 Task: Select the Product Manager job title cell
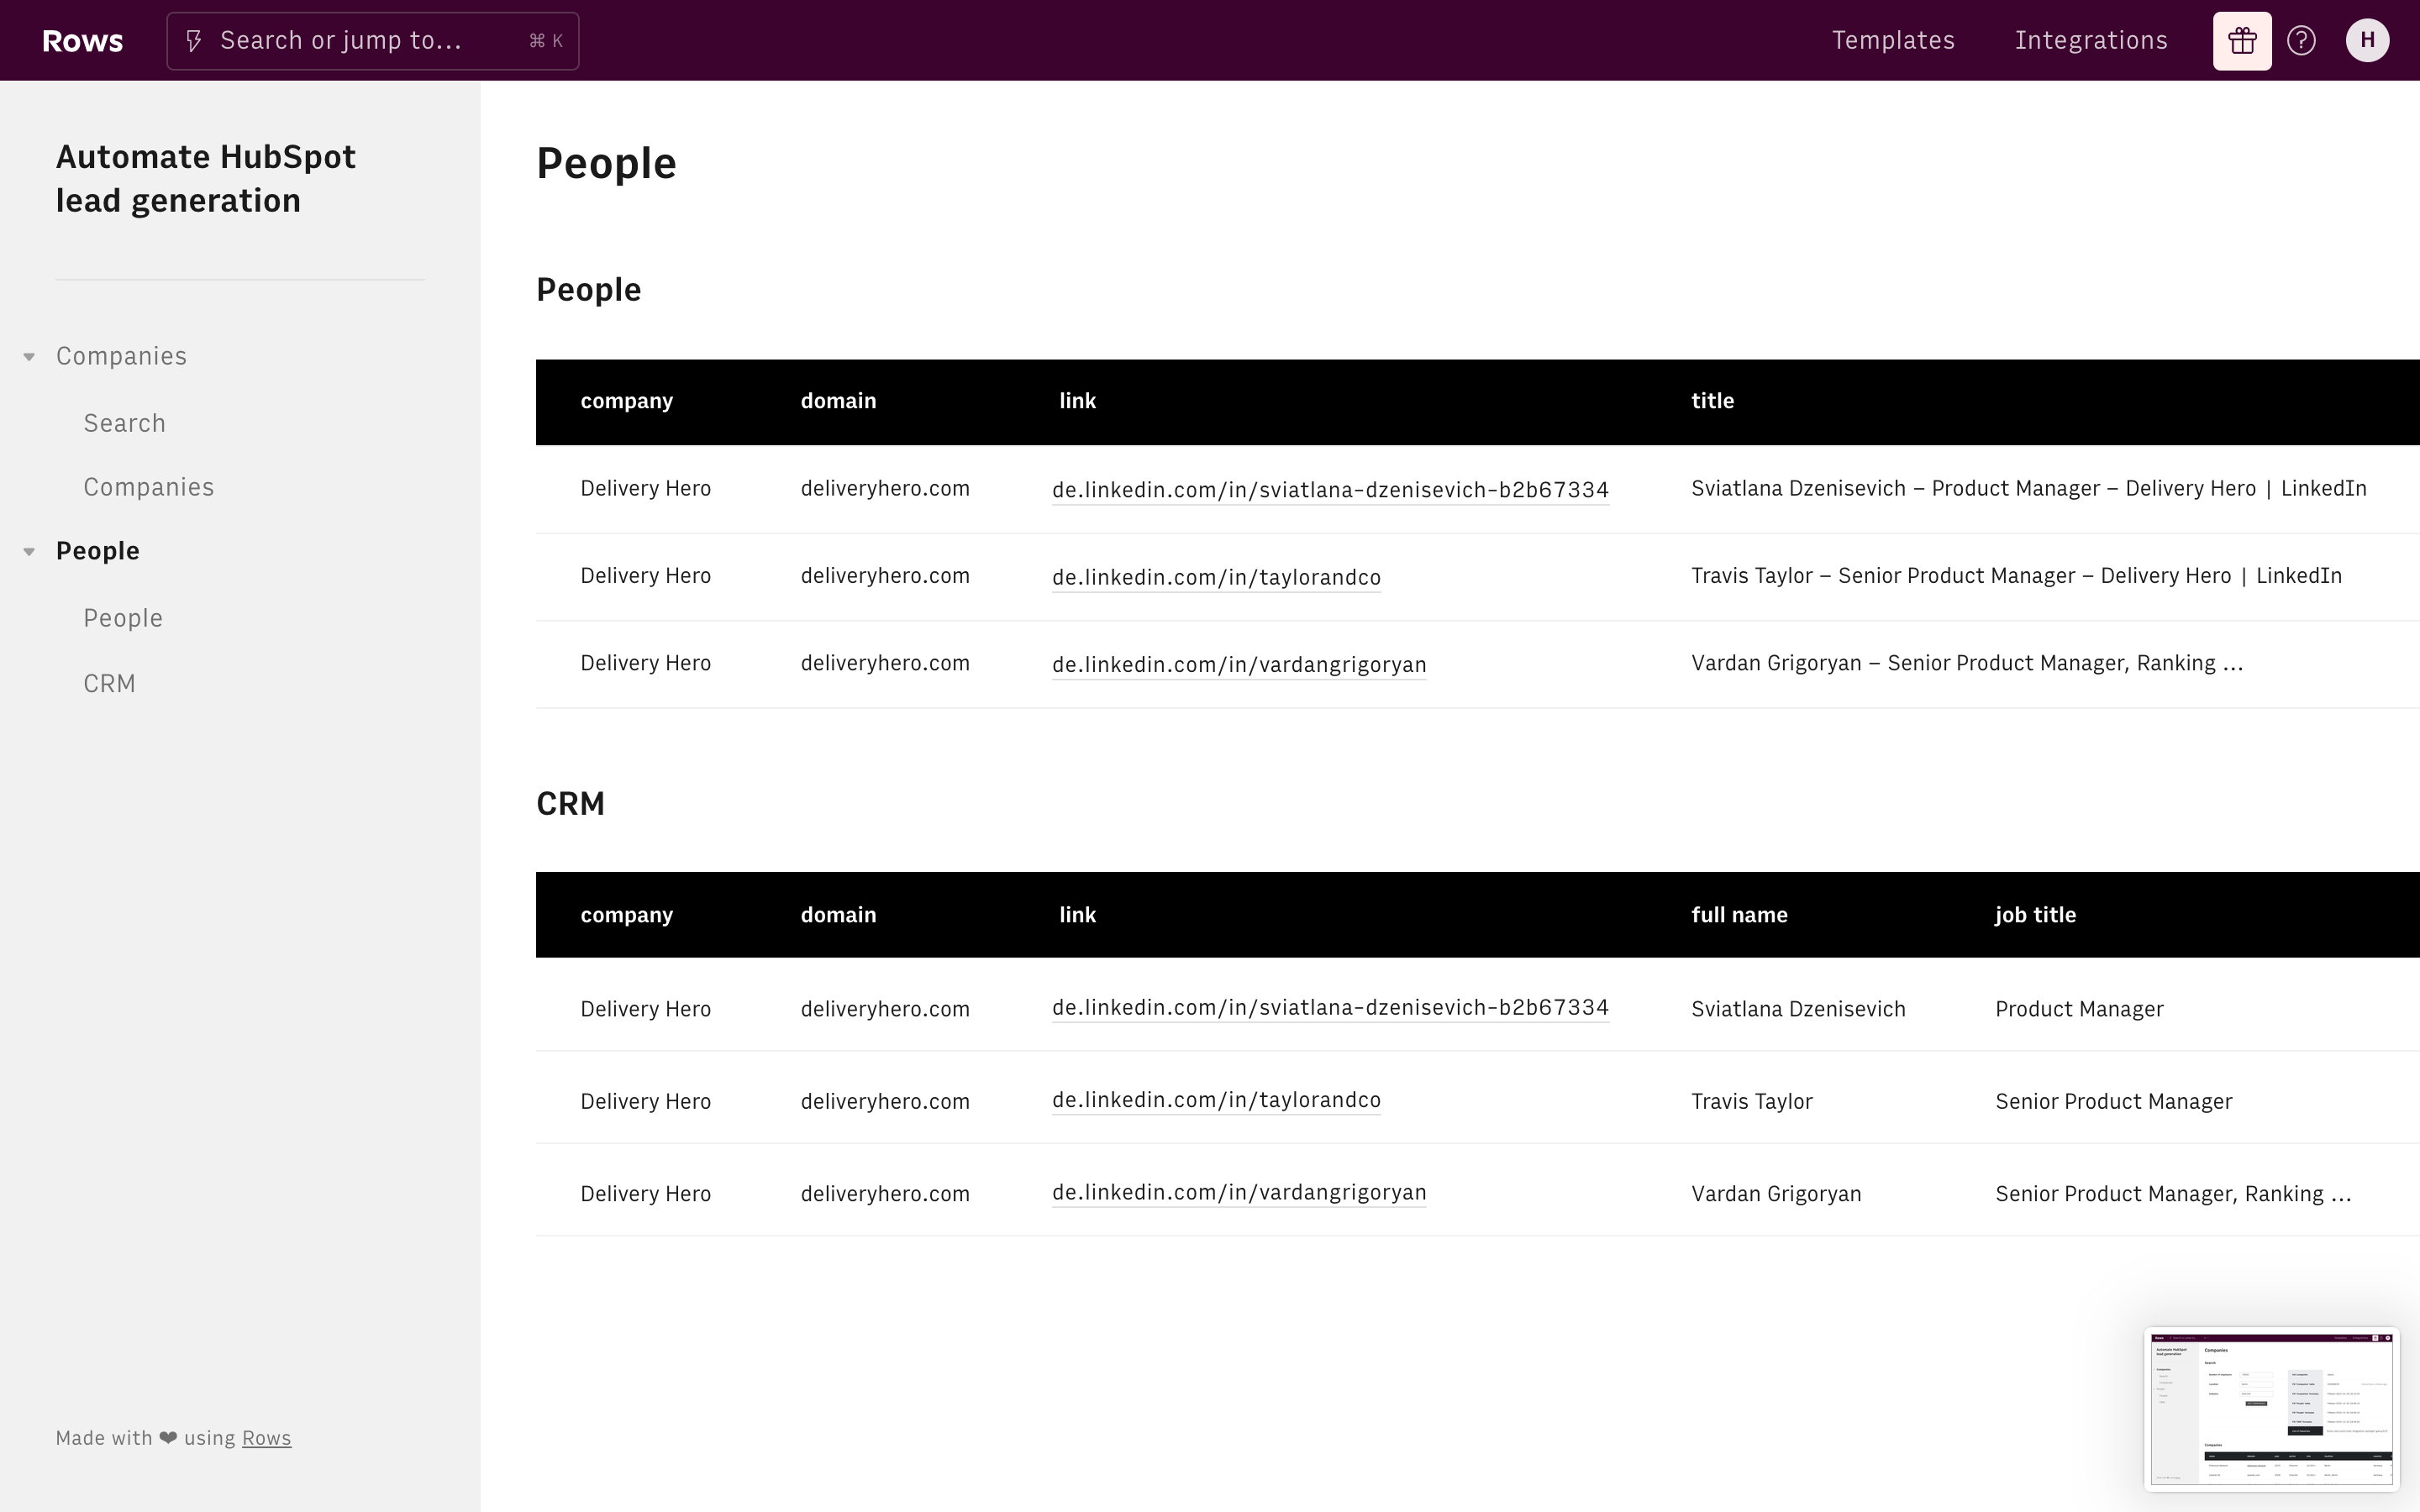[x=2079, y=1009]
